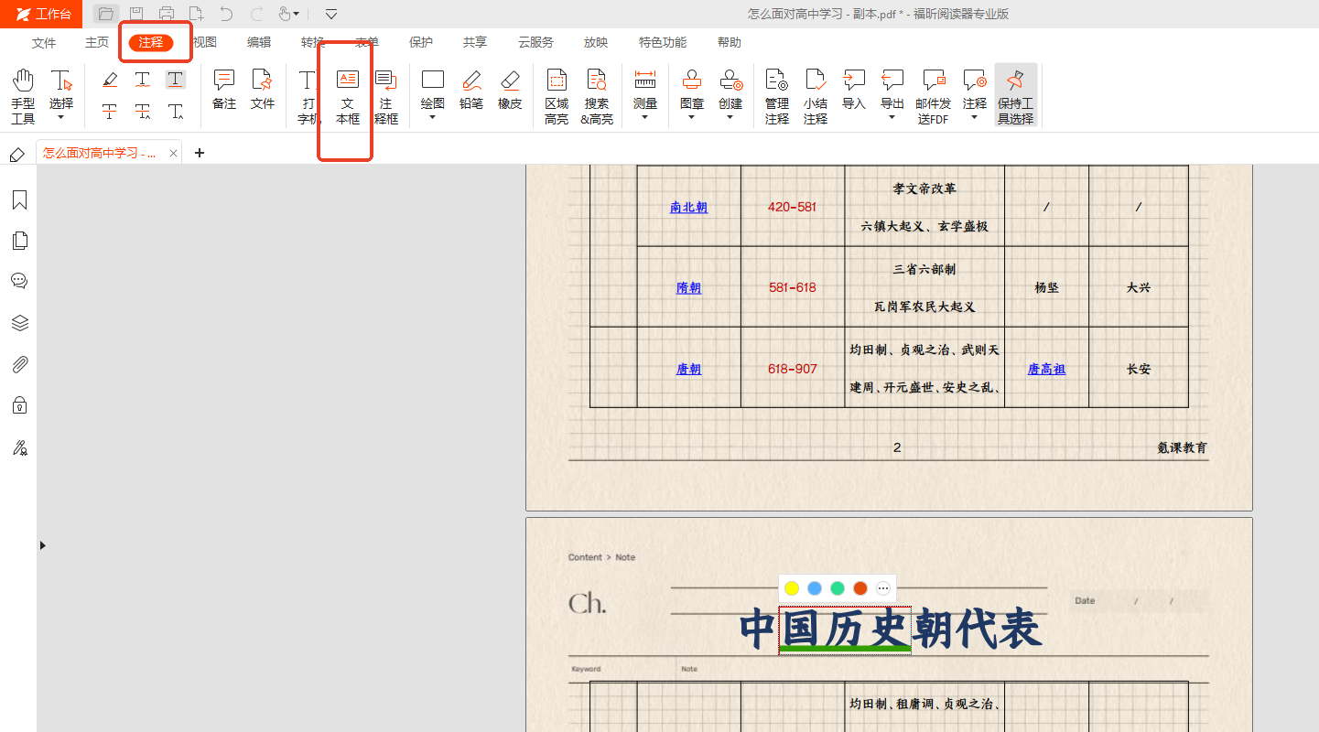Viewport: 1319px width, 732px height.
Task: Select the 手型工具 hand tool
Action: coord(23,94)
